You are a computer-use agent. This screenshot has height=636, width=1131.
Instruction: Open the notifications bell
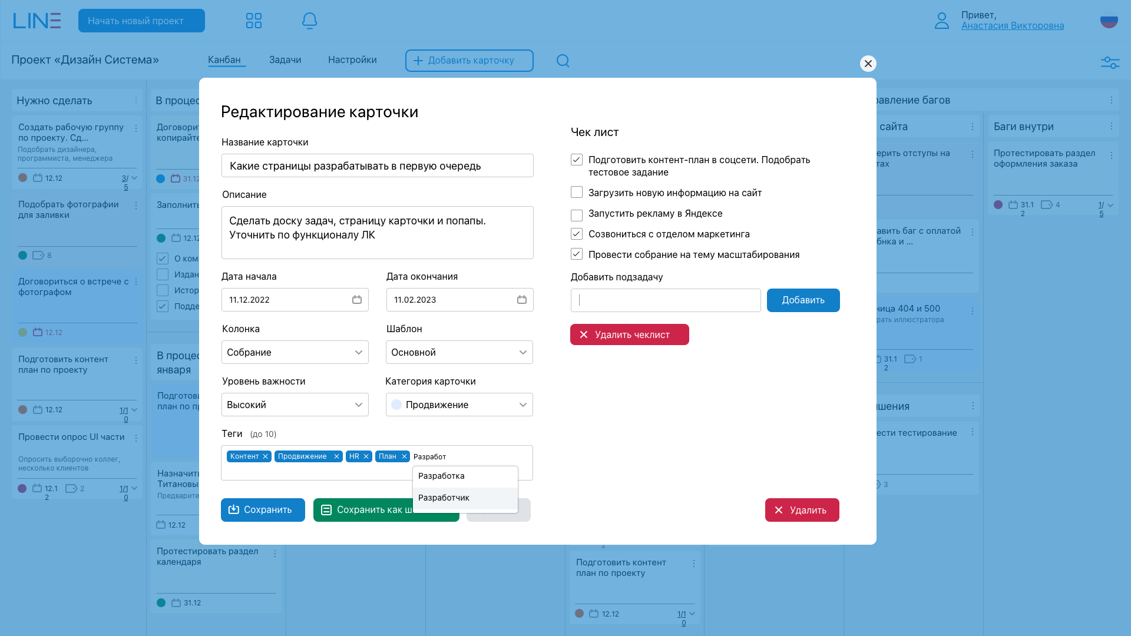pos(309,21)
